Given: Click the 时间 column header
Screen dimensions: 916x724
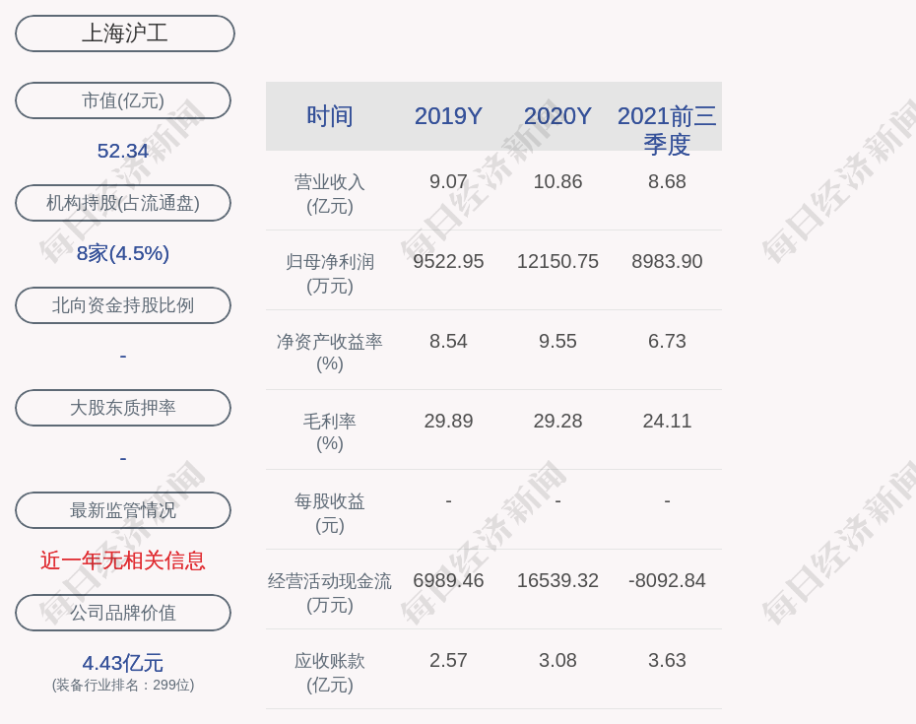Looking at the screenshot, I should pyautogui.click(x=329, y=116).
